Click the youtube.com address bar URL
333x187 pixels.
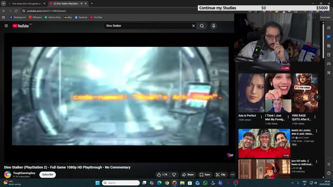coord(47,11)
